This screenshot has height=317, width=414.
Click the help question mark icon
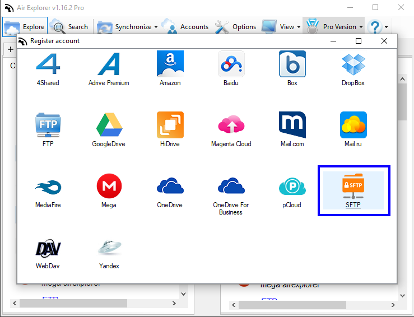[375, 27]
